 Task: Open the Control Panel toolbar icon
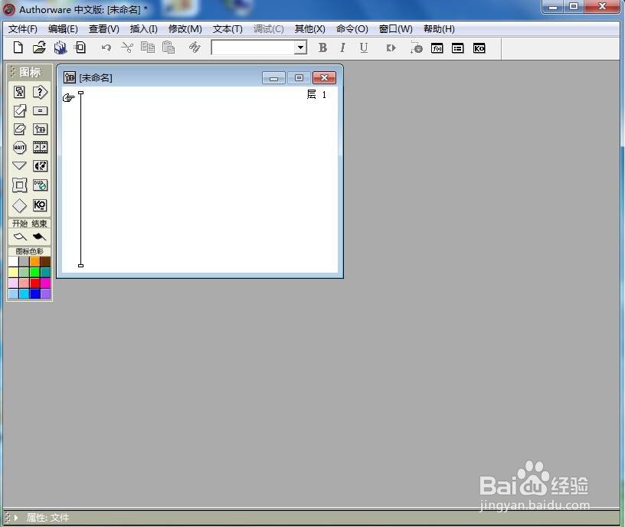click(416, 47)
